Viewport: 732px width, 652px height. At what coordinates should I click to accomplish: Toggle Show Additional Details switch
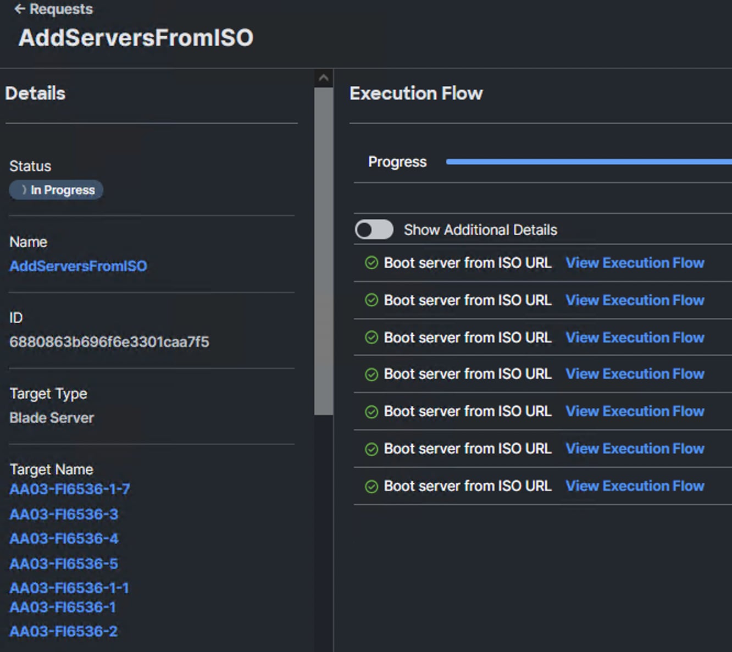tap(374, 229)
